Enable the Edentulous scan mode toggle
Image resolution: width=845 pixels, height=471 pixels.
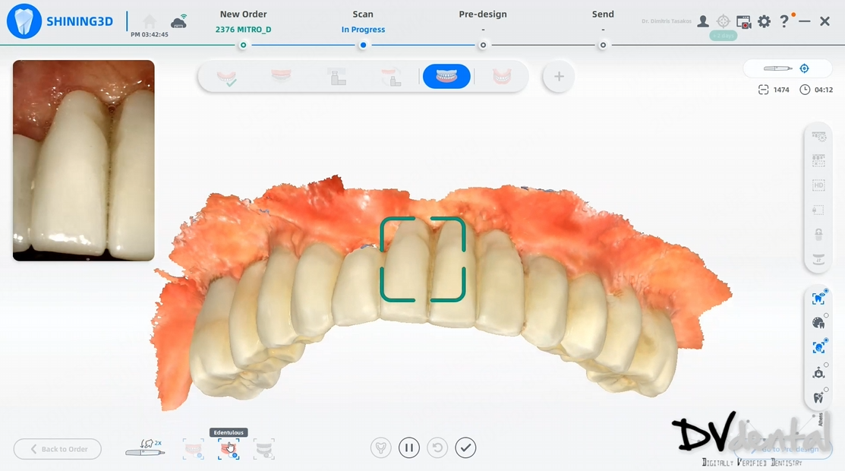coord(229,449)
